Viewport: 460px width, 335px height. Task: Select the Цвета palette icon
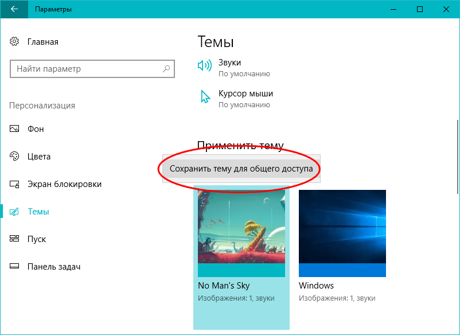coord(14,157)
